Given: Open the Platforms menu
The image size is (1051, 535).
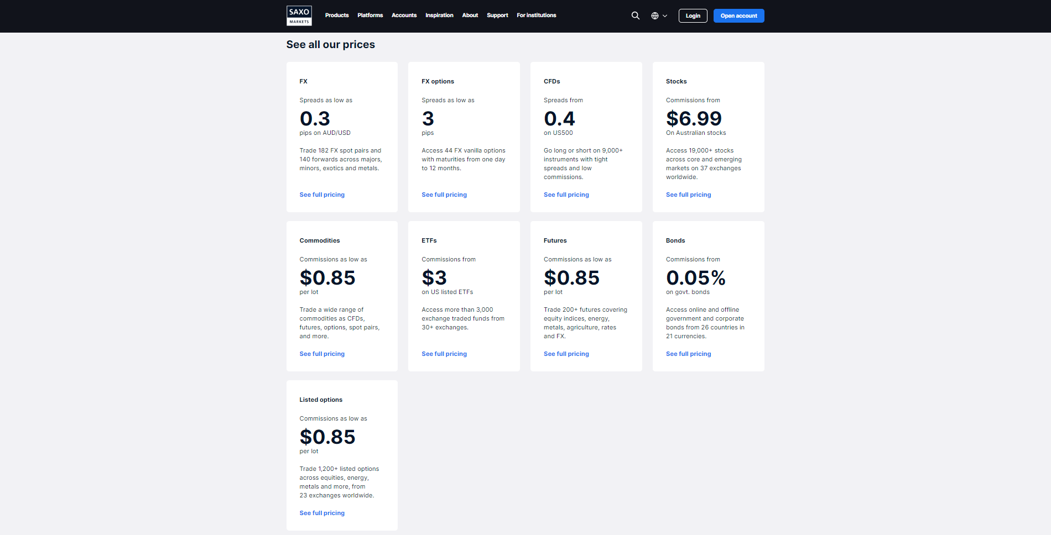Looking at the screenshot, I should point(370,15).
